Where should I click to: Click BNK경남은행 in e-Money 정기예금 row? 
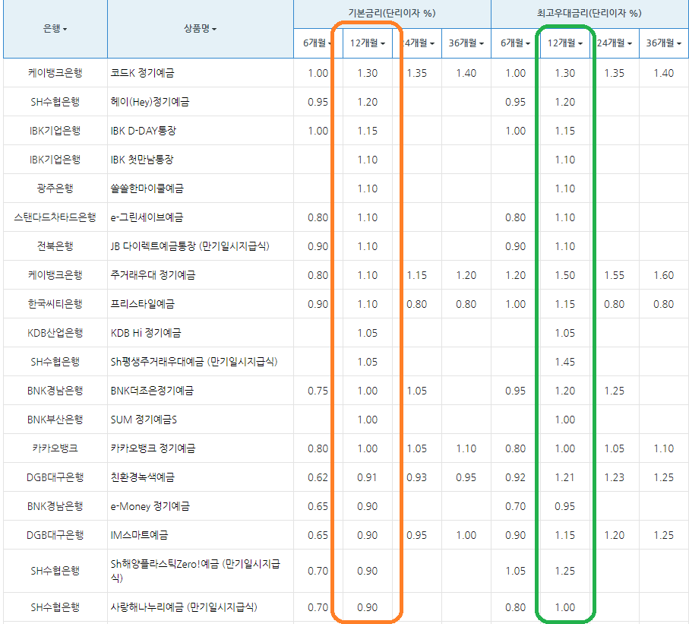[x=55, y=506]
